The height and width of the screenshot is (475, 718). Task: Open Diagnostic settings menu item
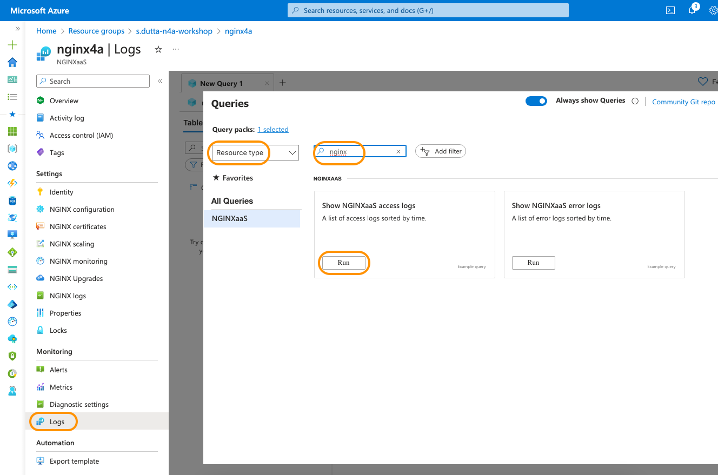pos(79,404)
